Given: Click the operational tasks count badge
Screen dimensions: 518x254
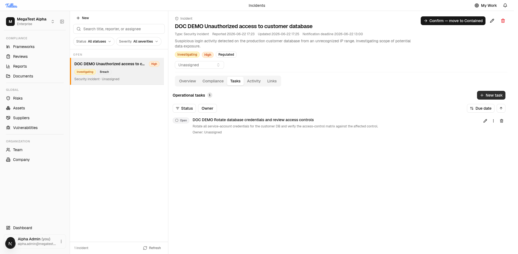Looking at the screenshot, I should 210,95.
